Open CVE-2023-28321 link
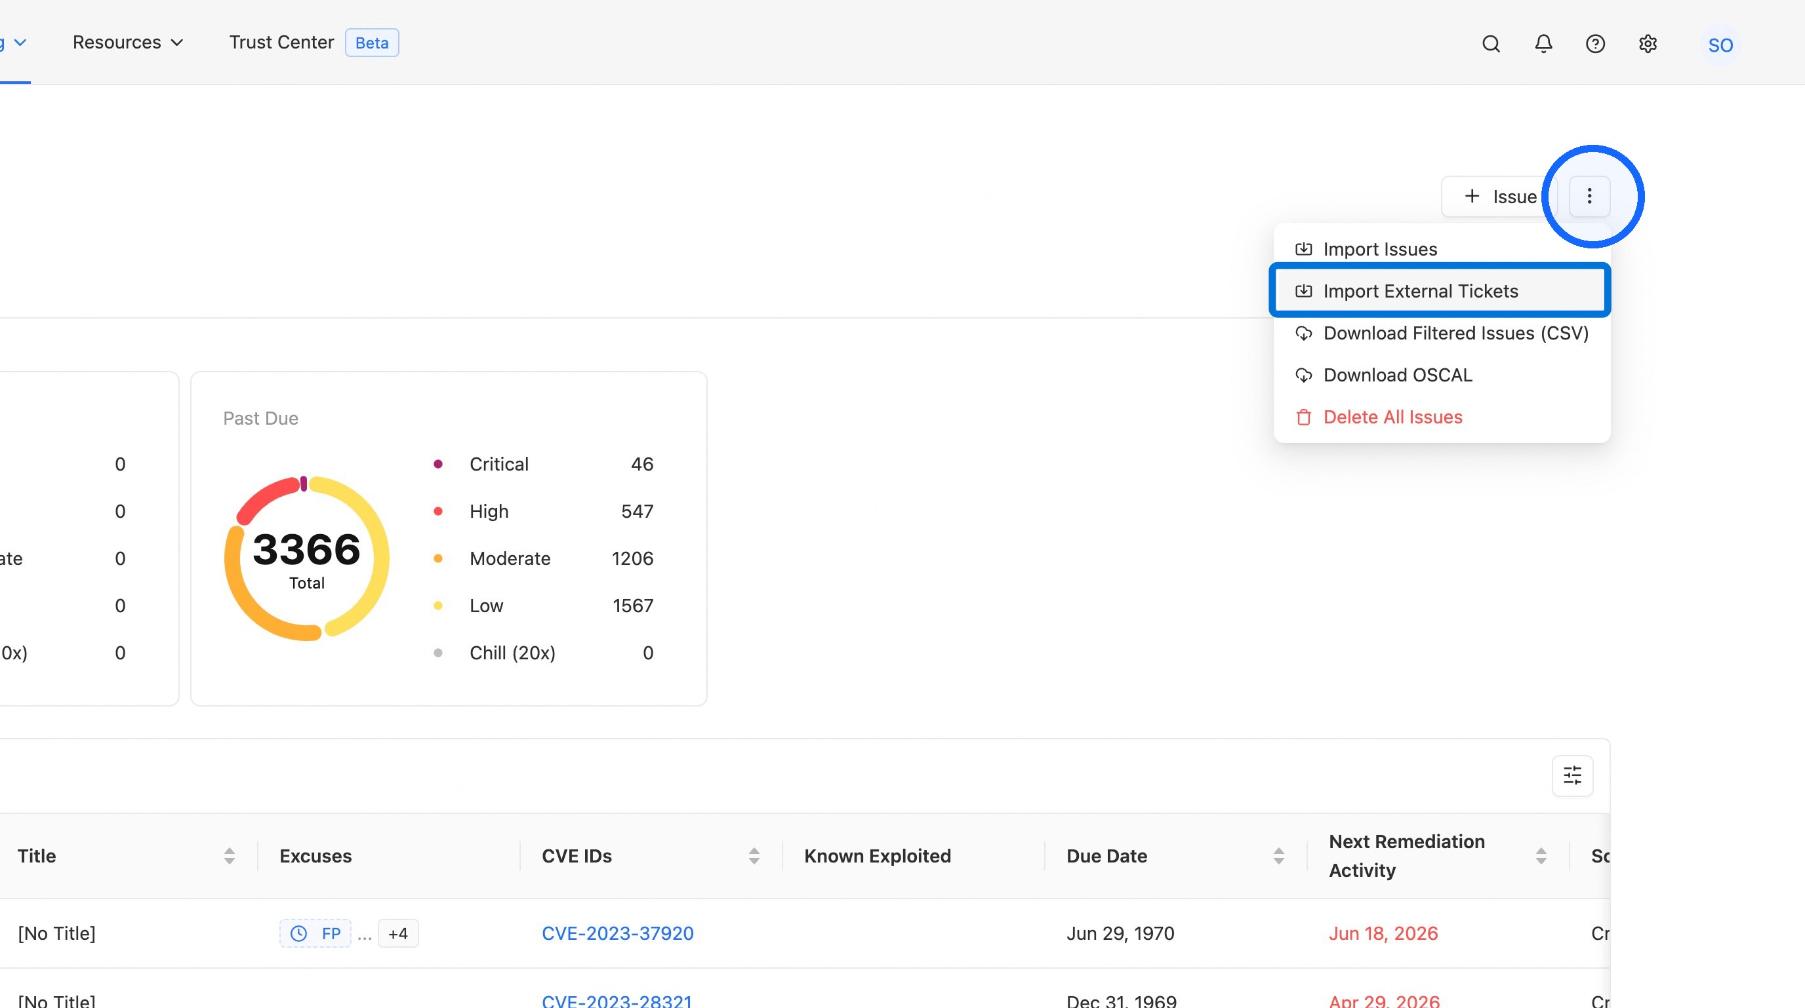Screen dimensions: 1805x1008 pos(617,1001)
